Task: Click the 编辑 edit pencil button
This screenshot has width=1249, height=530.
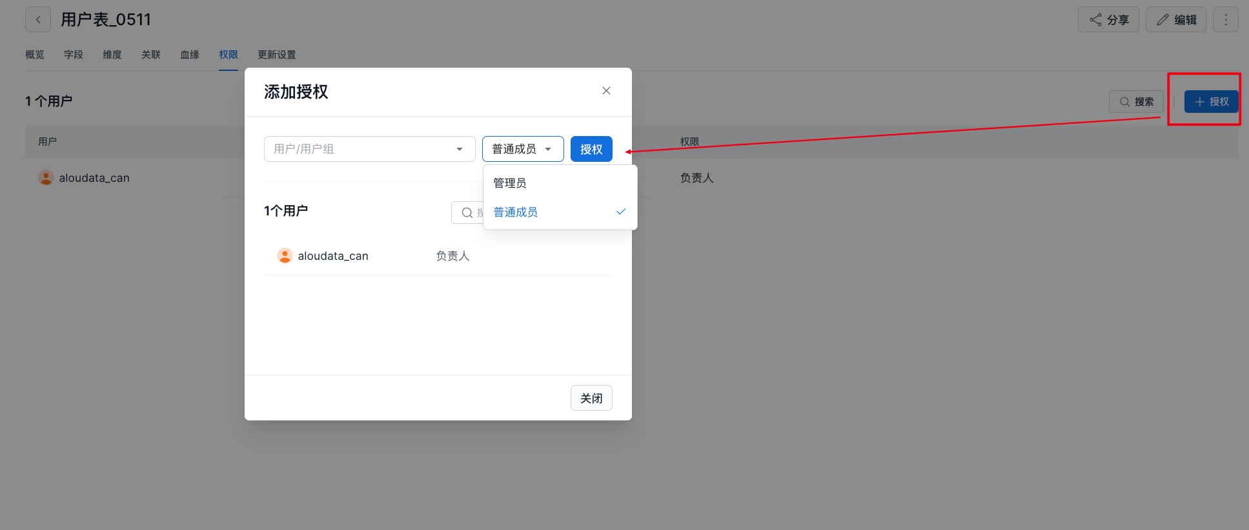Action: [1175, 19]
